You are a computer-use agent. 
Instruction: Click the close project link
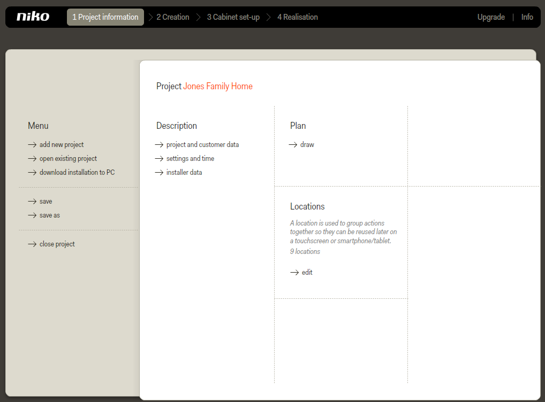(x=57, y=244)
